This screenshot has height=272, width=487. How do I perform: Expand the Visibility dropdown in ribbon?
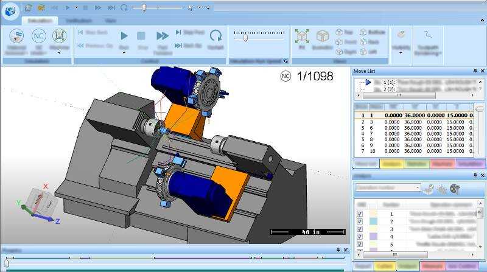pos(400,53)
